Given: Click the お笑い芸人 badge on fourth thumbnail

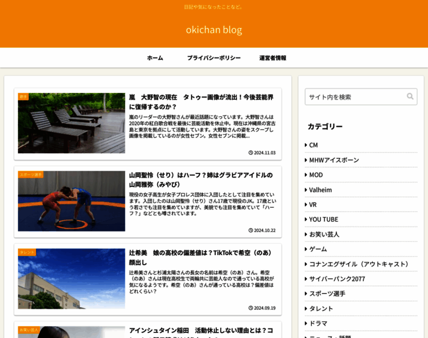Looking at the screenshot, I should click(29, 330).
